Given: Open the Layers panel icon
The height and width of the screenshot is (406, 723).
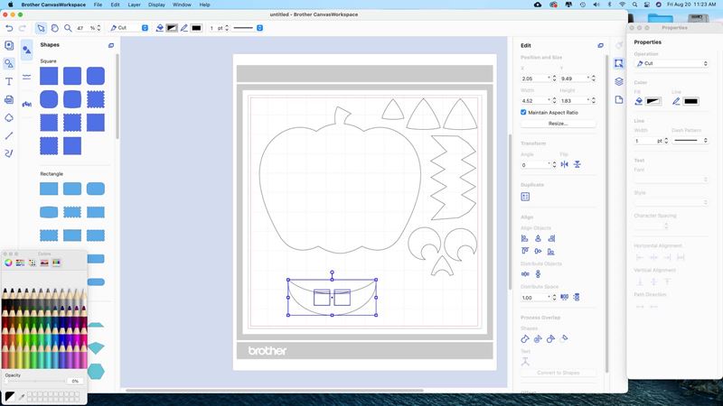Looking at the screenshot, I should coord(619,81).
